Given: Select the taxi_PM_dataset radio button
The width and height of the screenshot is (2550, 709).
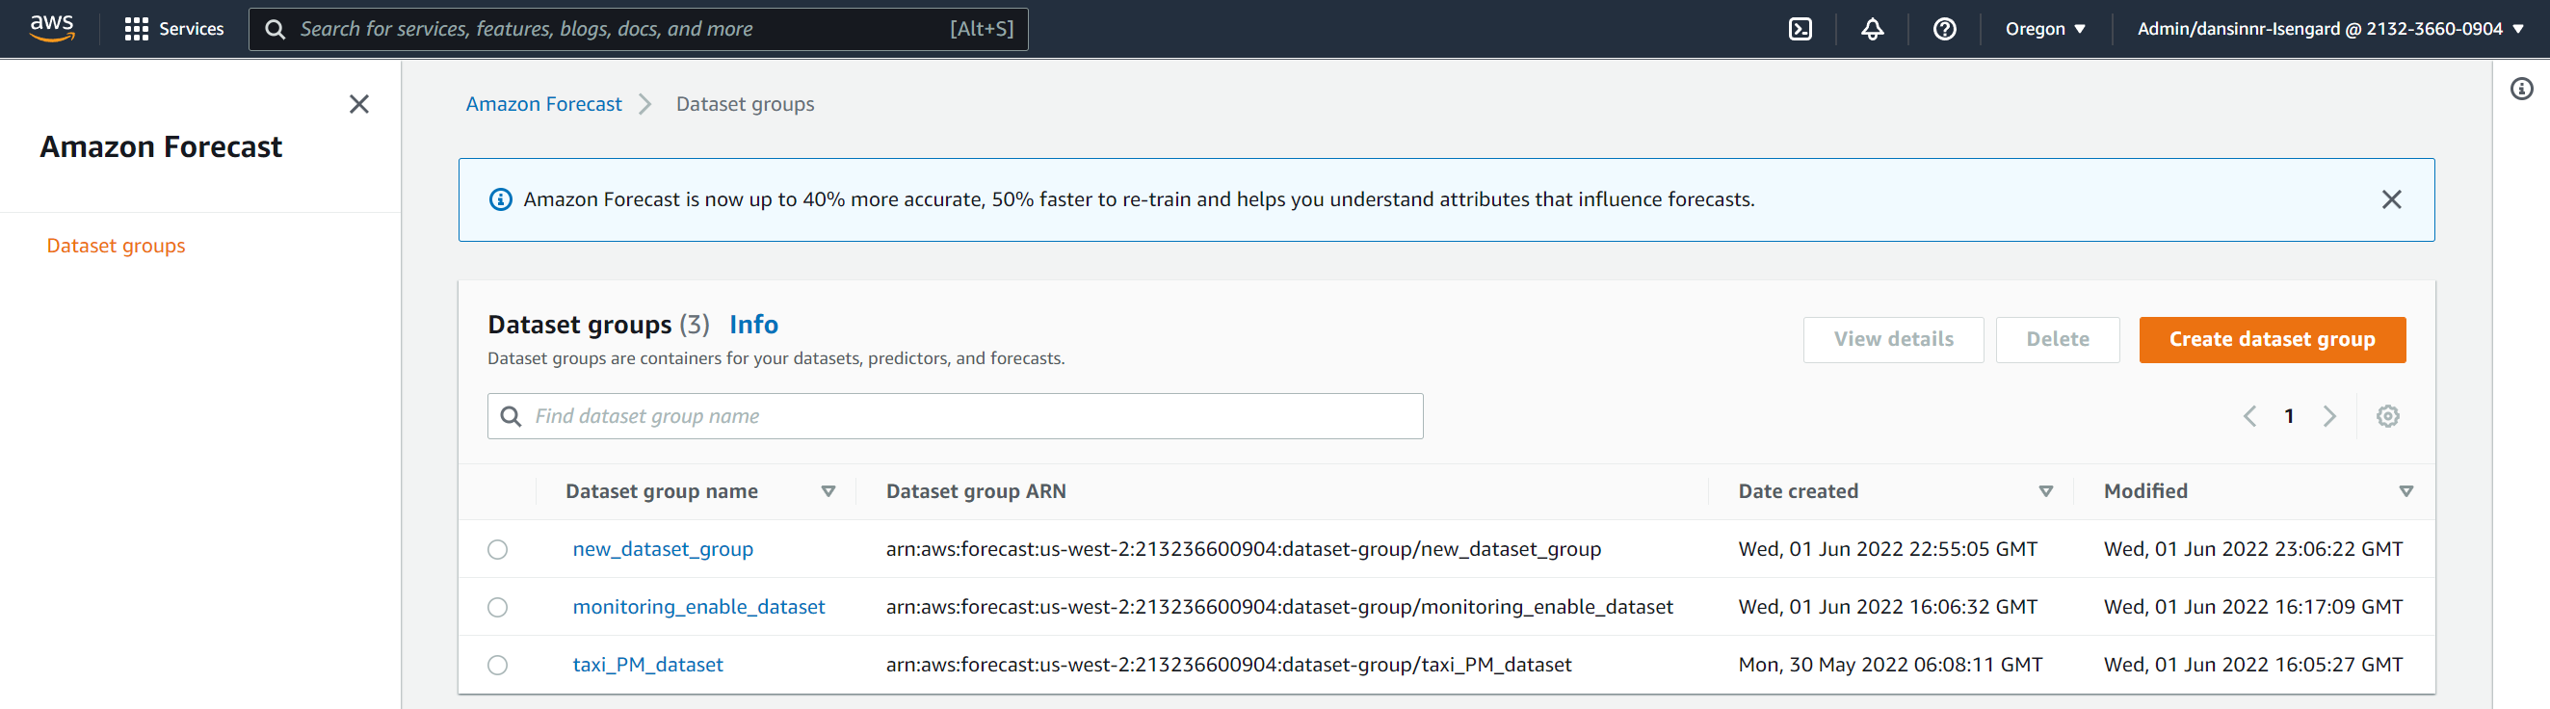Looking at the screenshot, I should coord(498,665).
